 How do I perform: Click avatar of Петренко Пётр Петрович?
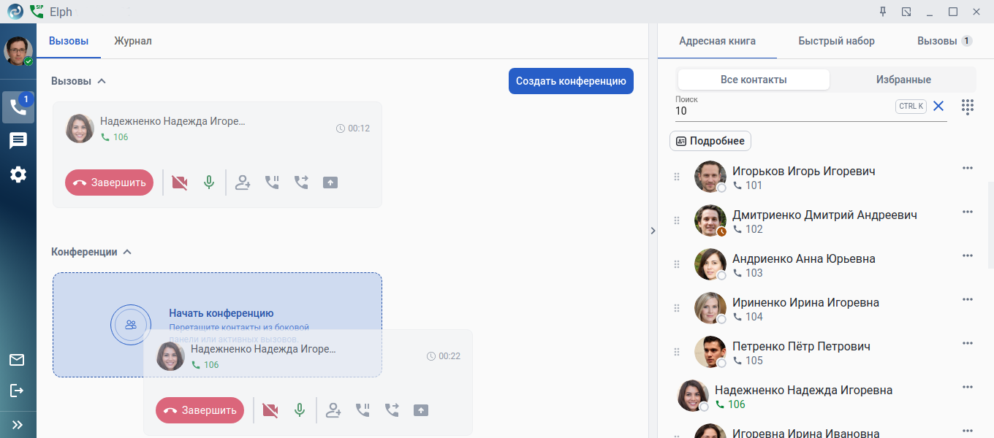(710, 352)
